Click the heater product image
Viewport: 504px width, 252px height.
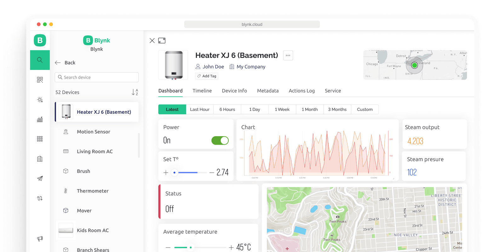coord(173,65)
